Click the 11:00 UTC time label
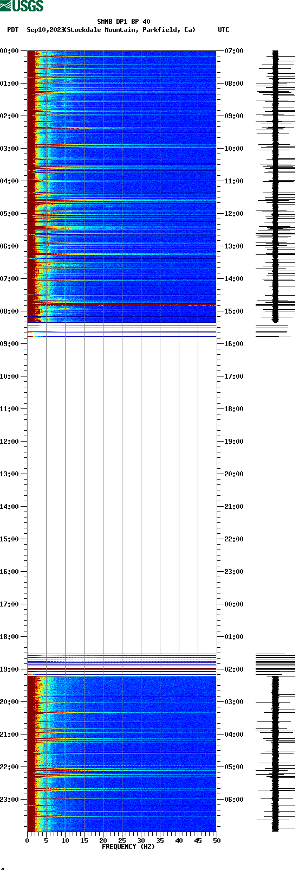299x875 pixels. tap(234, 181)
